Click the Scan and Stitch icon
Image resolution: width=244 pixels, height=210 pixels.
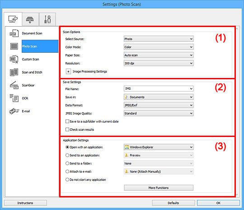coord(14,72)
